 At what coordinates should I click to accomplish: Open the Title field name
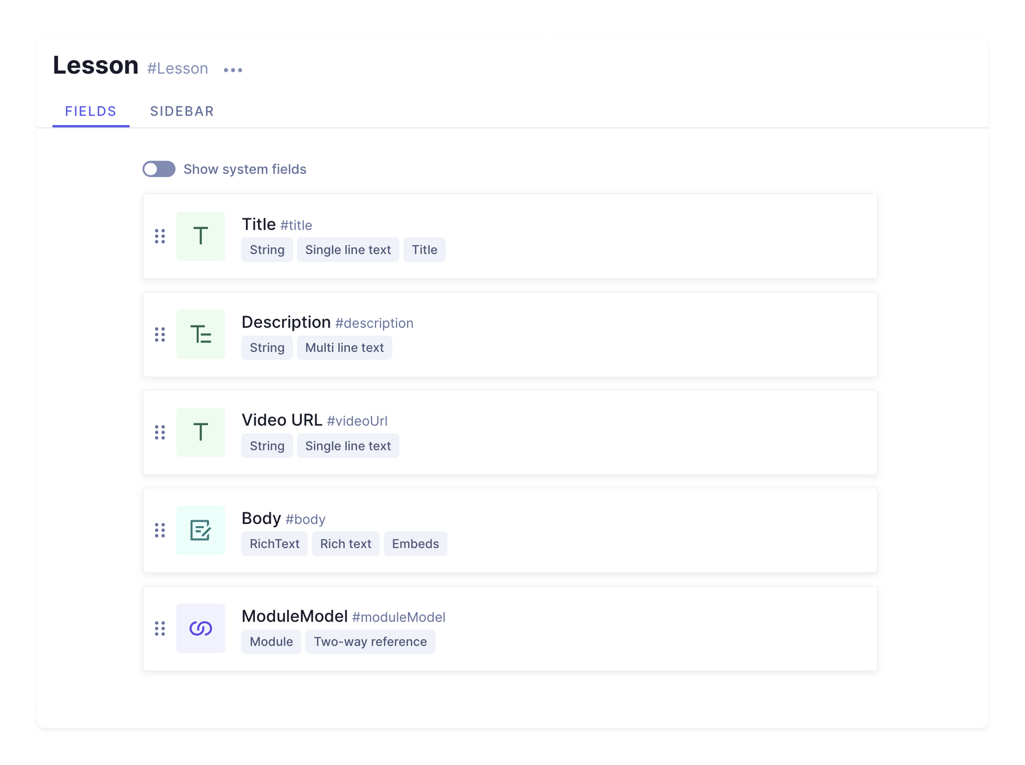tap(259, 224)
